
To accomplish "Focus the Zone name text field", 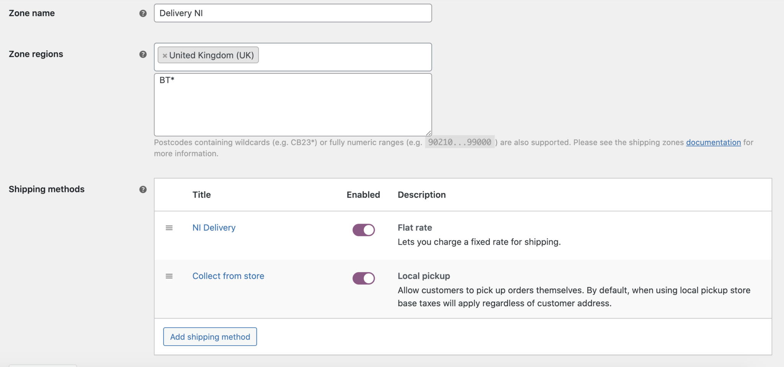I will click(292, 13).
